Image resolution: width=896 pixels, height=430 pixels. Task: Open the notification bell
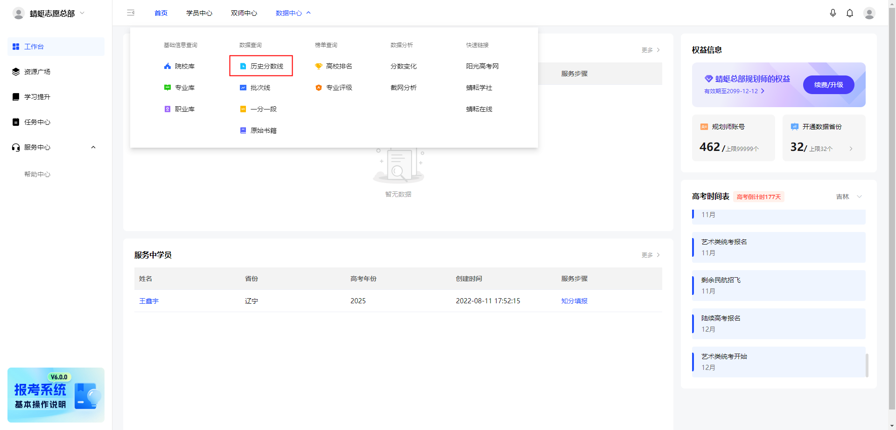point(850,13)
